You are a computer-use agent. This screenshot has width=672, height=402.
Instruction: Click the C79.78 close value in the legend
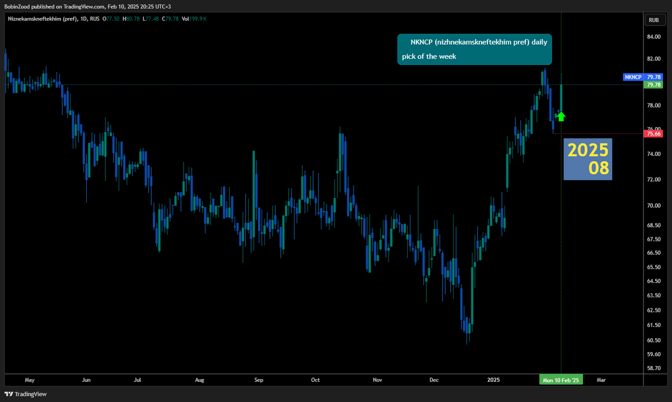[171, 20]
